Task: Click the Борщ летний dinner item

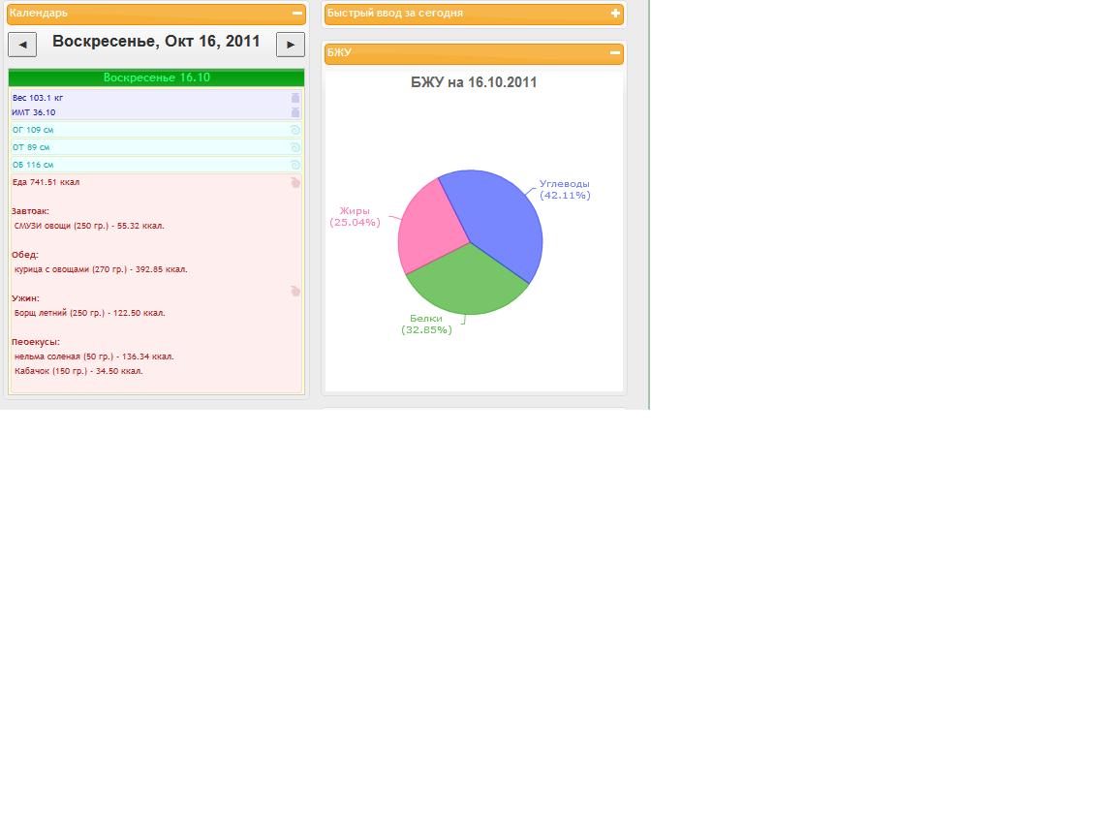Action: point(90,313)
